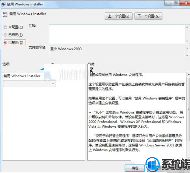Confirm with the 确定 button

point(135,168)
